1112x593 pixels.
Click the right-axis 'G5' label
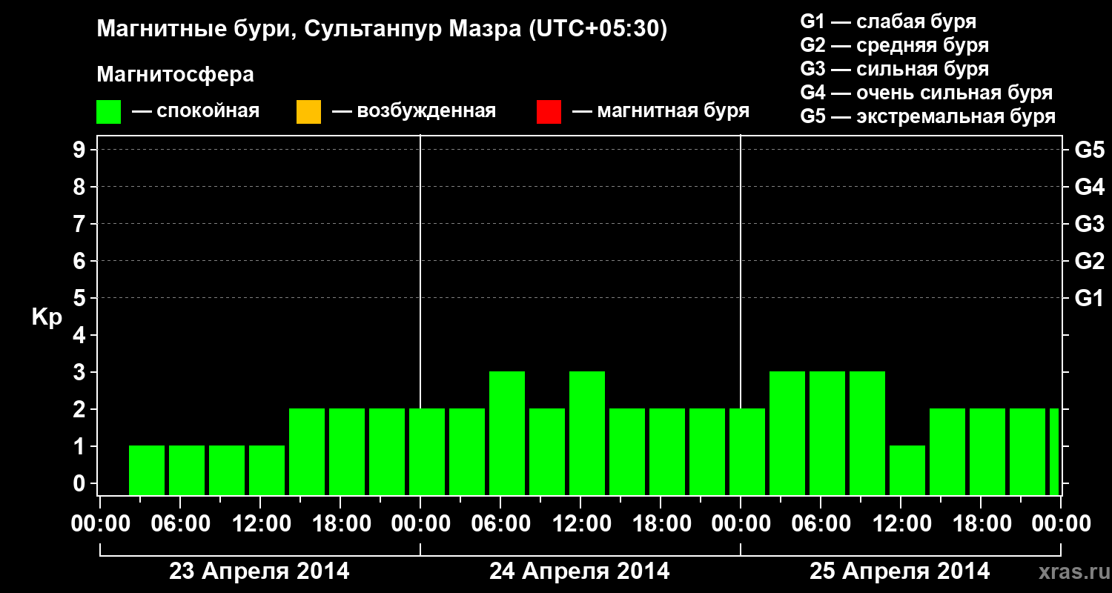[1089, 150]
